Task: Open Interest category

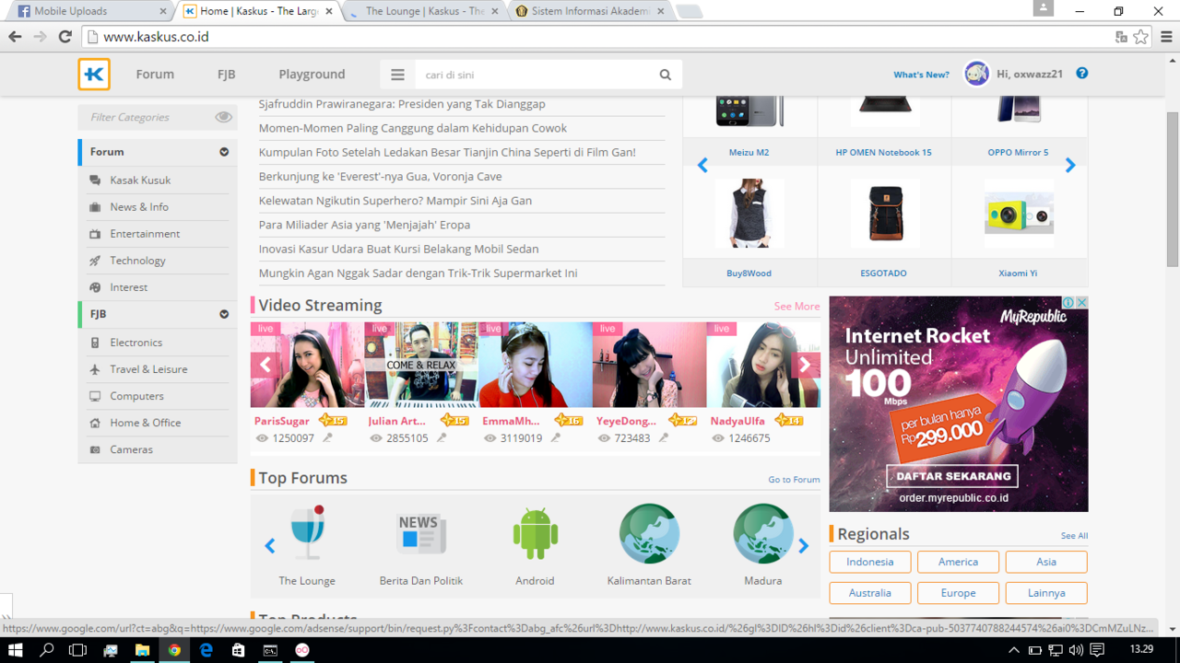Action: [x=128, y=287]
